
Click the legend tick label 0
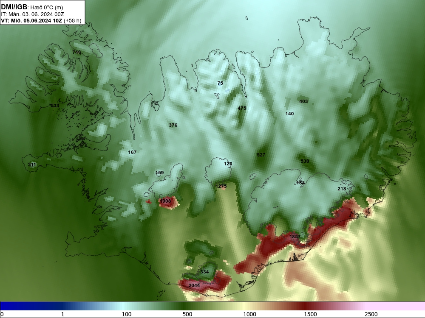2,314
